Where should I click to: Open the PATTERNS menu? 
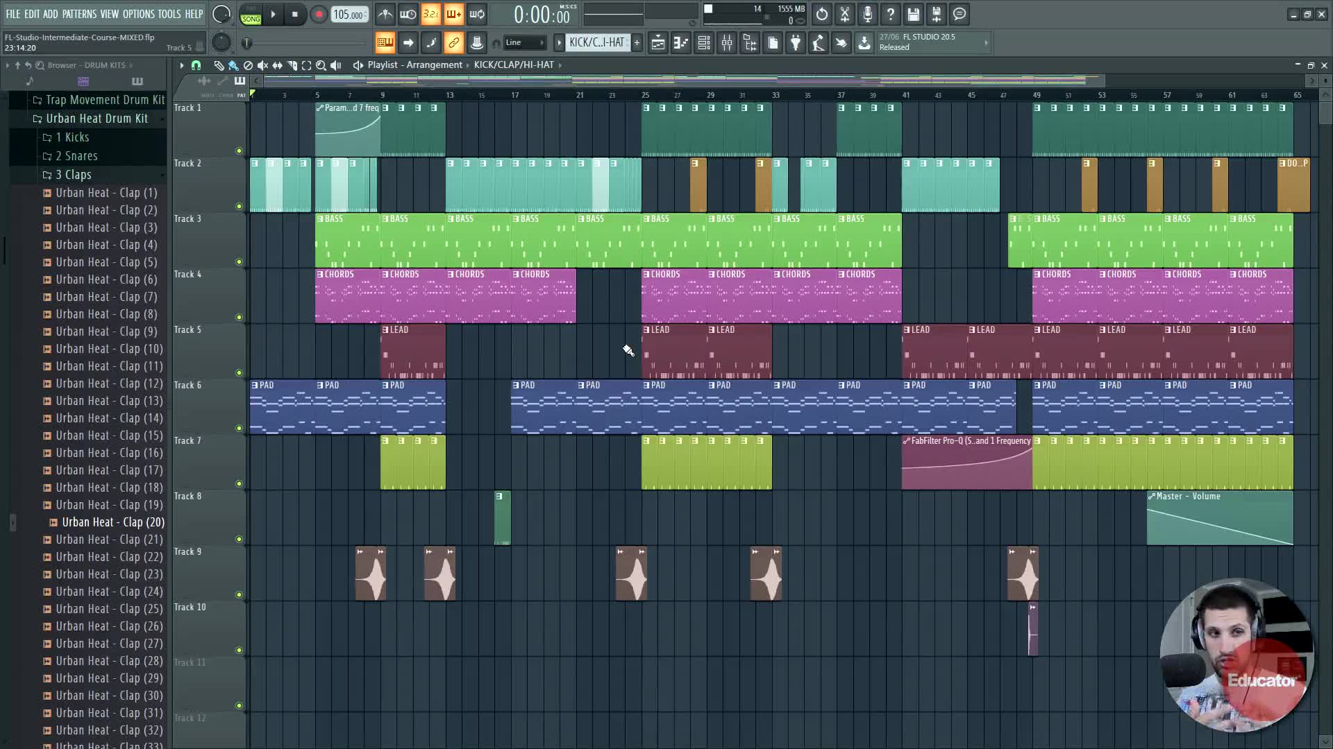(79, 14)
